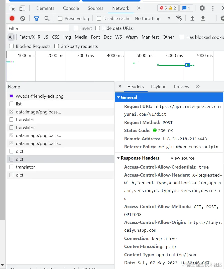Import HAR file upload arrow
The image size is (224, 269).
pos(192,18)
